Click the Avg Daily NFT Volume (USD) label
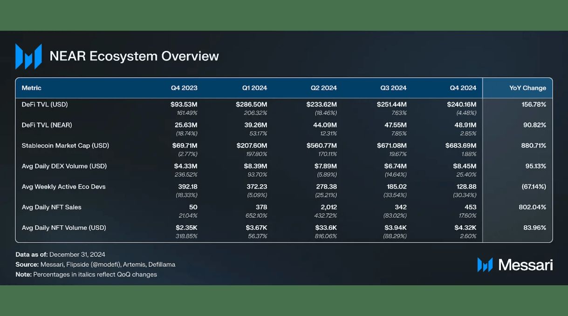Image resolution: width=568 pixels, height=316 pixels. click(x=64, y=228)
